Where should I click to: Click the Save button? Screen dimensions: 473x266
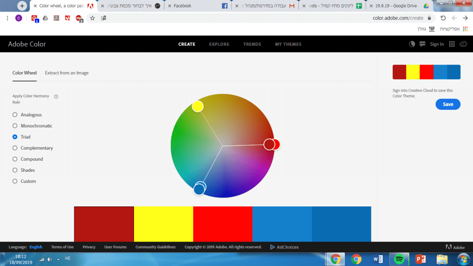coord(448,104)
